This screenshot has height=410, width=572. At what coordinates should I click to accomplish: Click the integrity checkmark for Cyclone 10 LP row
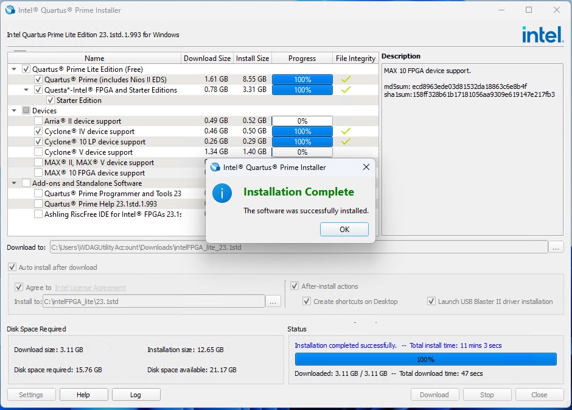(x=346, y=141)
